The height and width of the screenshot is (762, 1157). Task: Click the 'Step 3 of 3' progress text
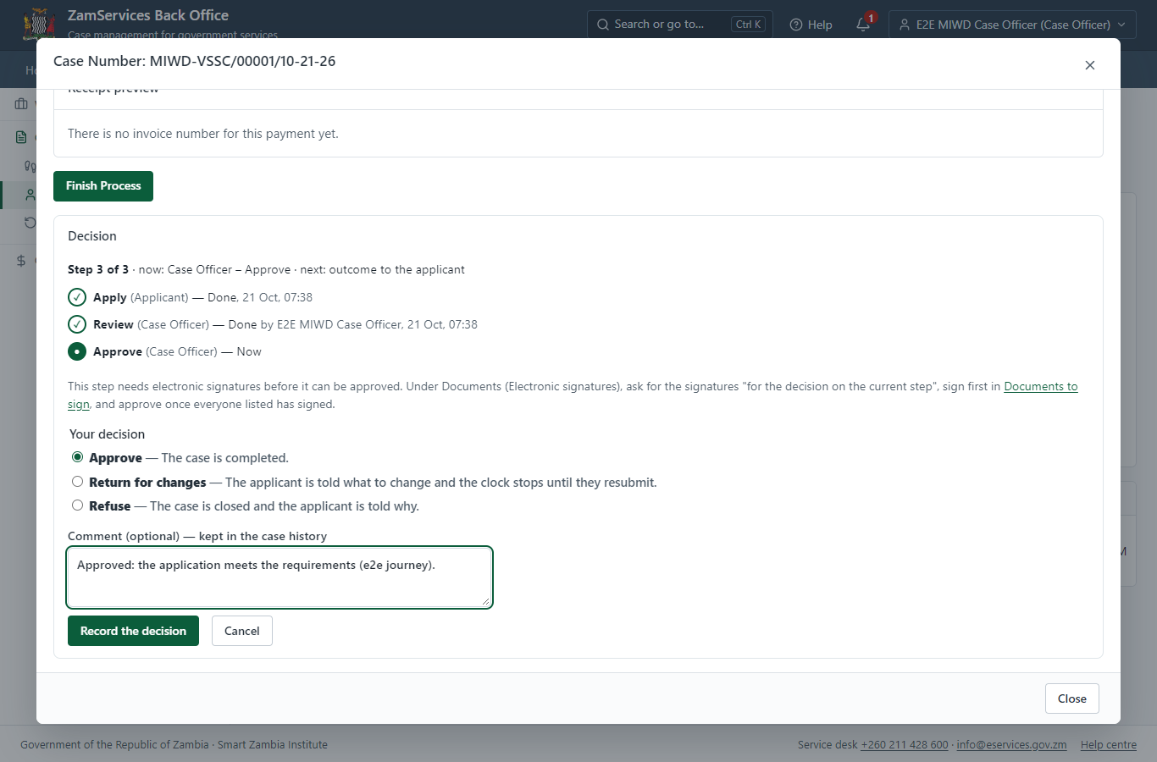tap(98, 269)
